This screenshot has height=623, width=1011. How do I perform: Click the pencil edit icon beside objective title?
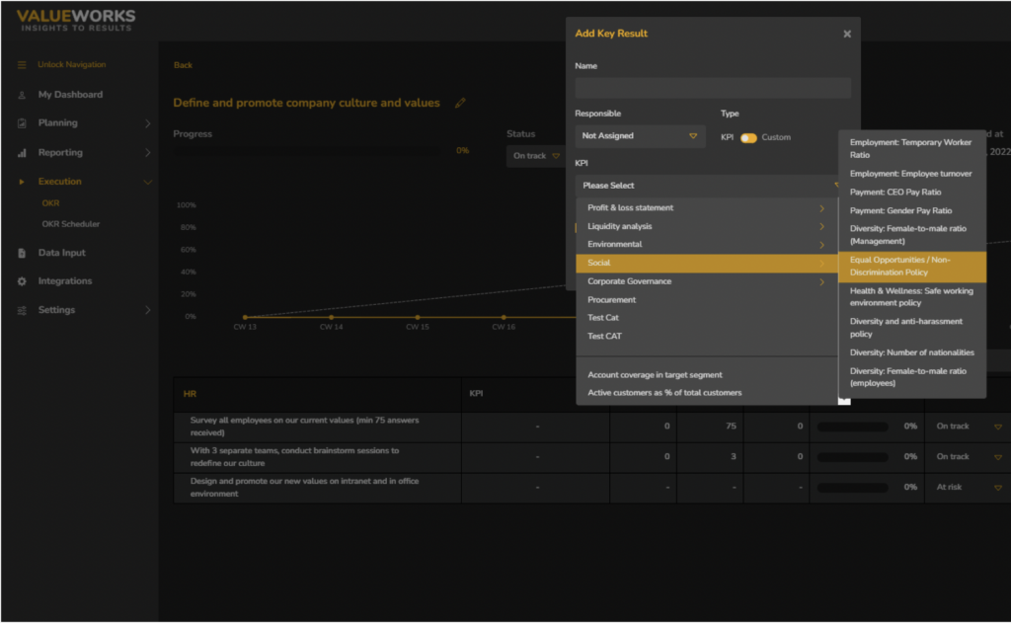[x=460, y=103]
